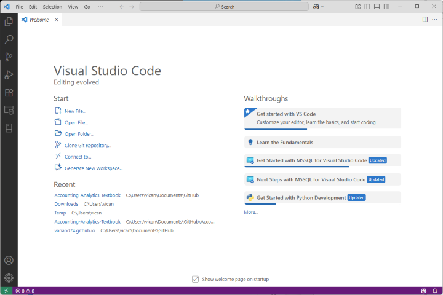This screenshot has height=295, width=443.
Task: Open recent Downloads folder
Action: coord(66,204)
